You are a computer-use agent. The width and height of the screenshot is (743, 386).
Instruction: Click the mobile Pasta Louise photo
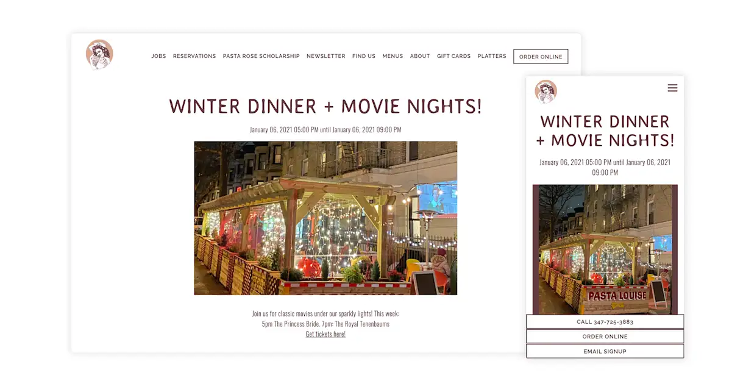605,249
